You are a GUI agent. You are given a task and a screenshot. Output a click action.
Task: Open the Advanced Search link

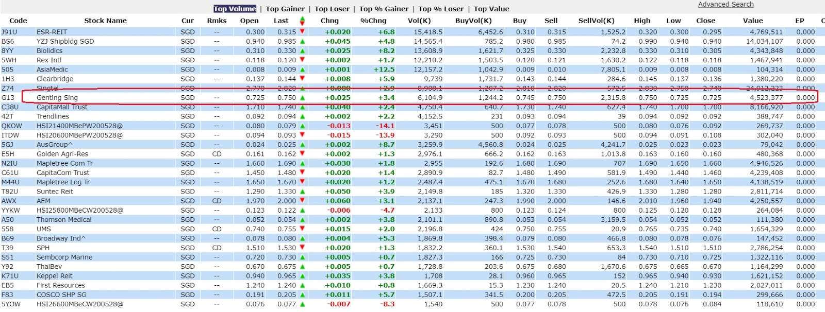point(725,4)
